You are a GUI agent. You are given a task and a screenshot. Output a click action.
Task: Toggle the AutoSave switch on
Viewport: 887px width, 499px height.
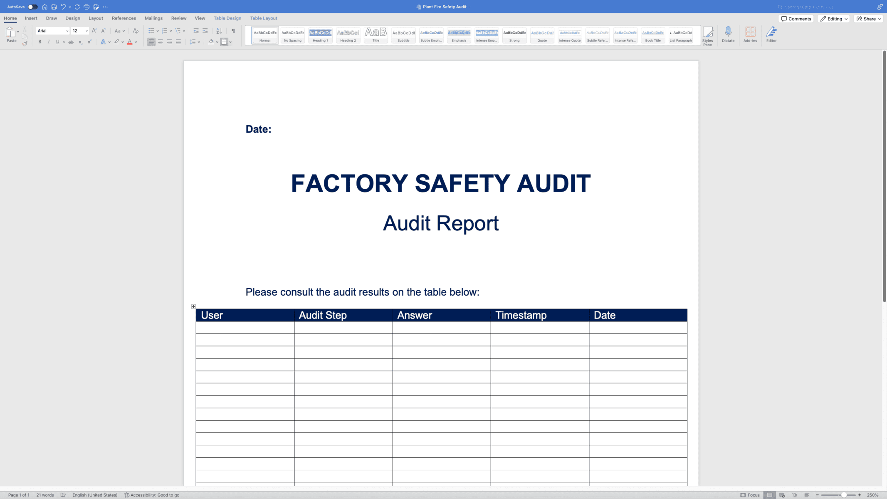tap(33, 7)
